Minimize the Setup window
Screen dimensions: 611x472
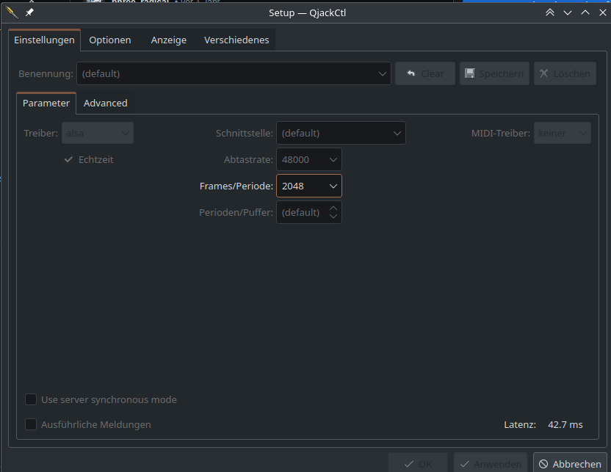point(568,13)
